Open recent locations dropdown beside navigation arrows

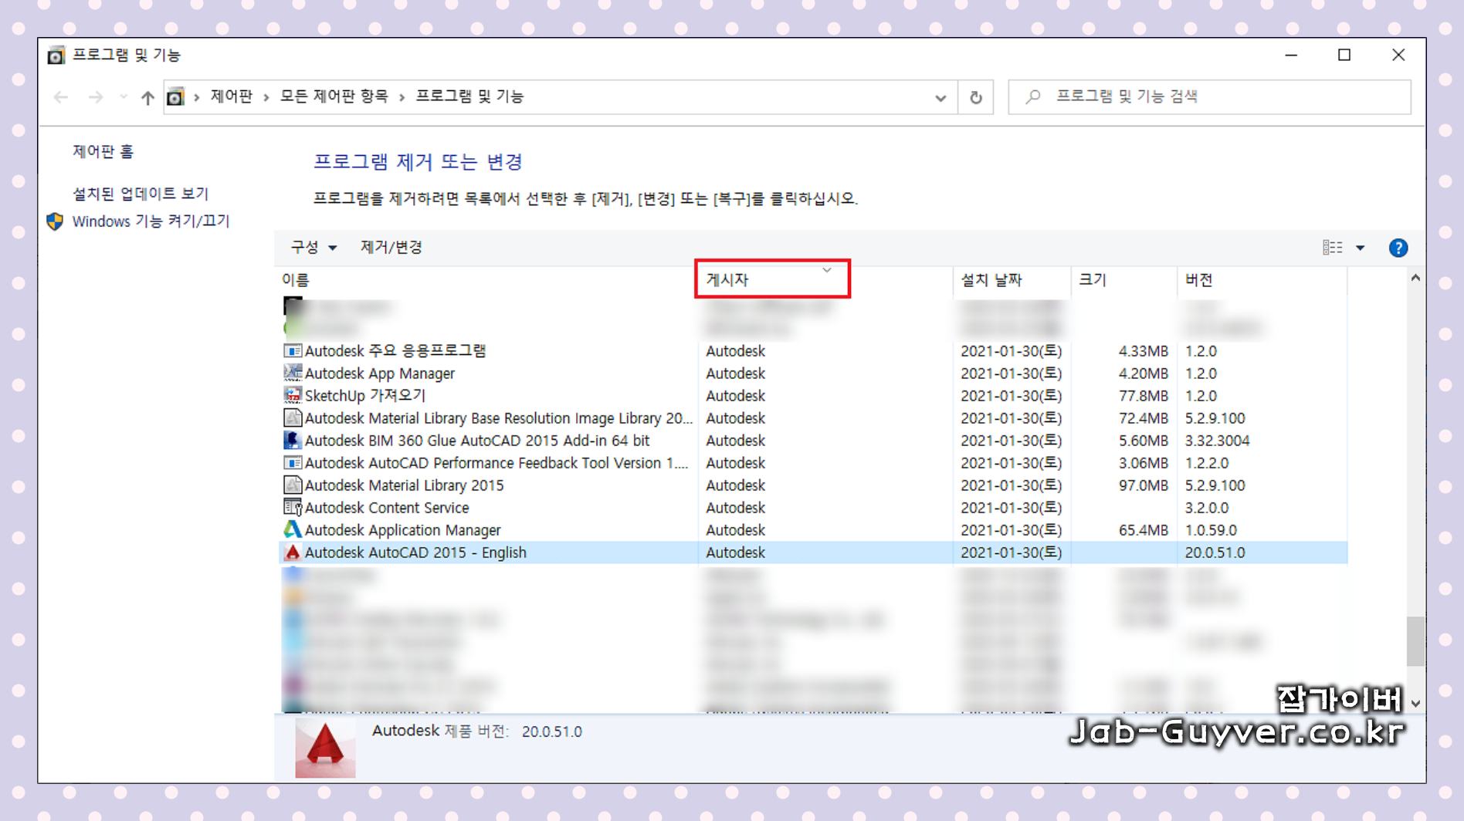click(124, 97)
